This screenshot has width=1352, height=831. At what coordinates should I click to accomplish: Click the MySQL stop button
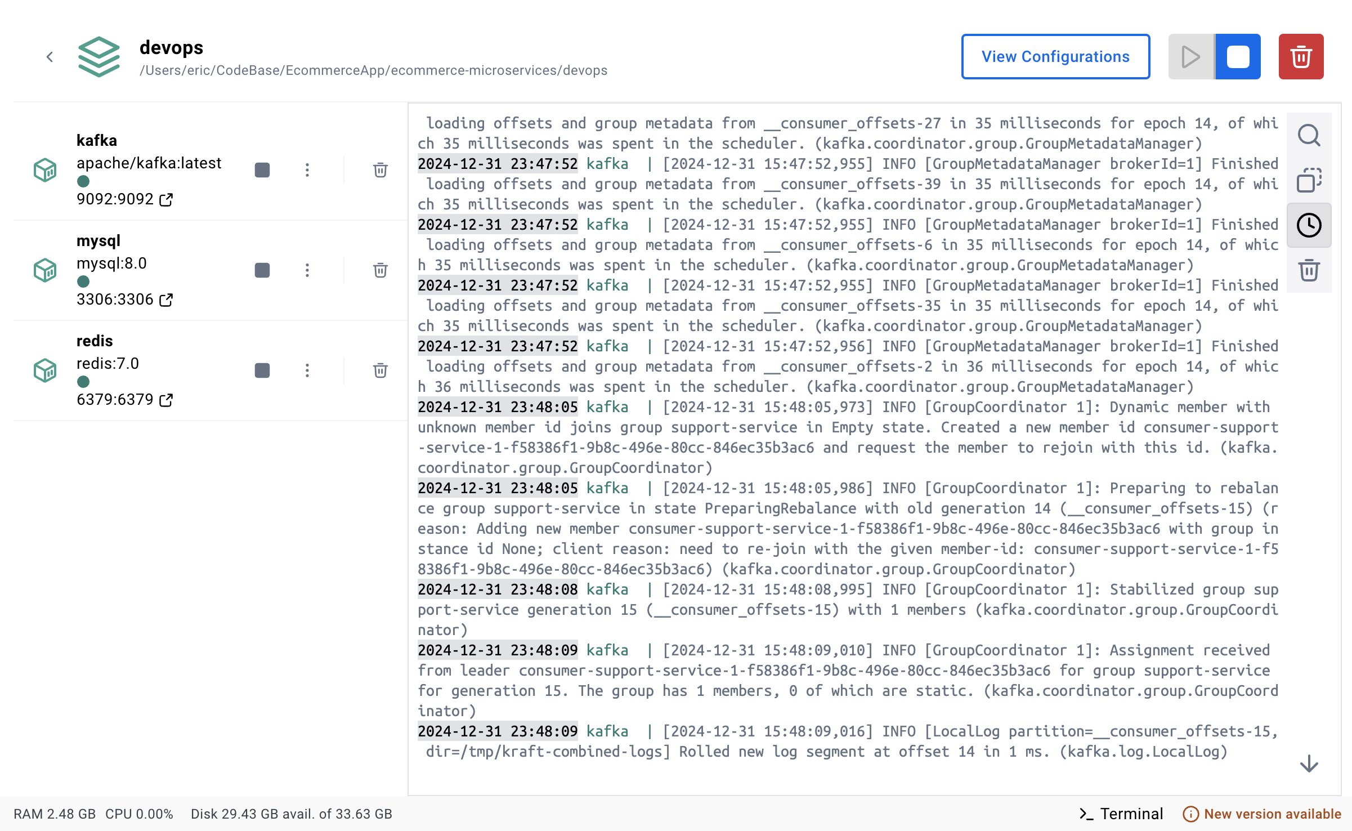[262, 269]
